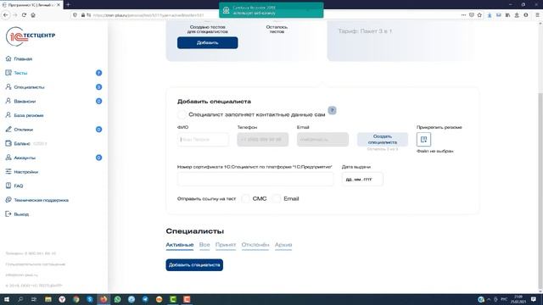Open Skype from the taskbar
This screenshot has height=305, width=543.
click(90, 299)
